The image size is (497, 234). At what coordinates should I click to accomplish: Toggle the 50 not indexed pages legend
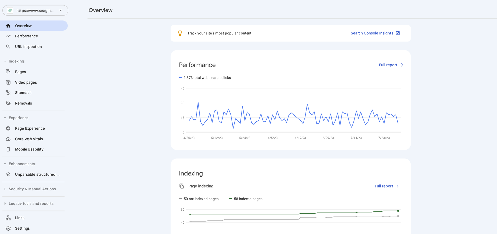pos(198,199)
